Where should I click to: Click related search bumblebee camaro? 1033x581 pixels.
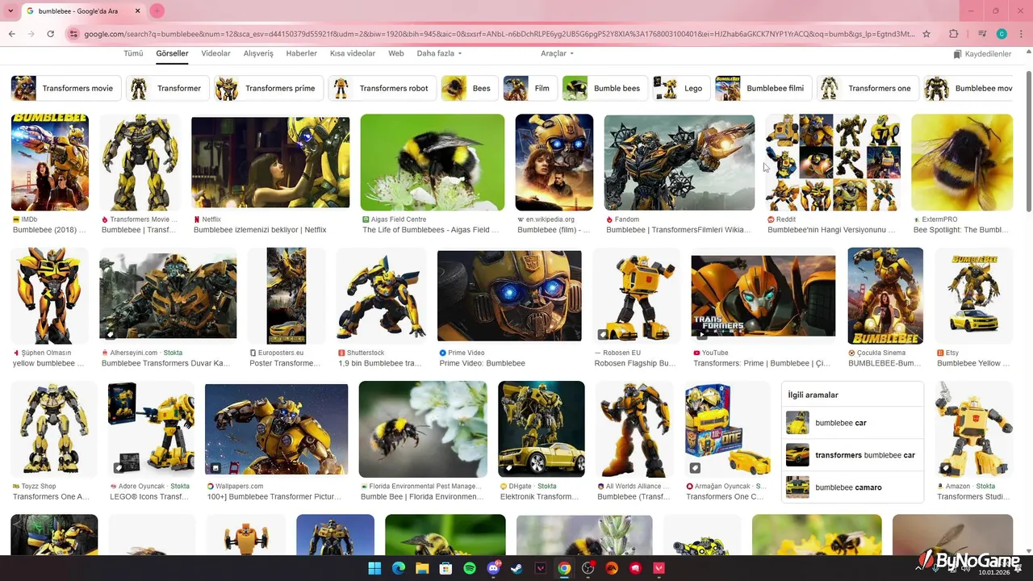853,487
